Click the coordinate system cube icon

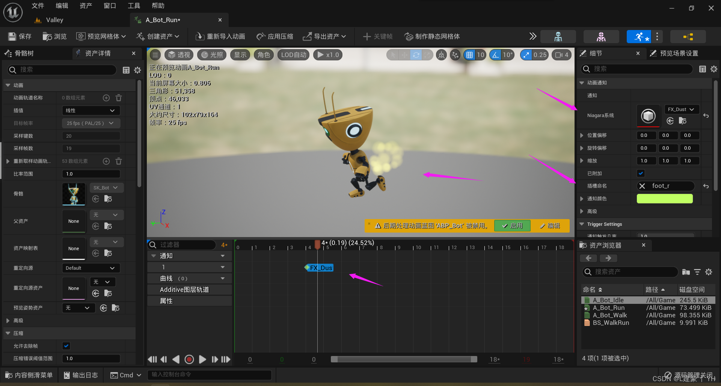(441, 55)
